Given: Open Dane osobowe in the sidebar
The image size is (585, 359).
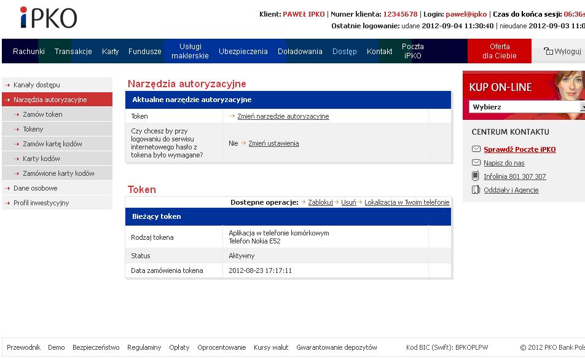Looking at the screenshot, I should pyautogui.click(x=57, y=188).
